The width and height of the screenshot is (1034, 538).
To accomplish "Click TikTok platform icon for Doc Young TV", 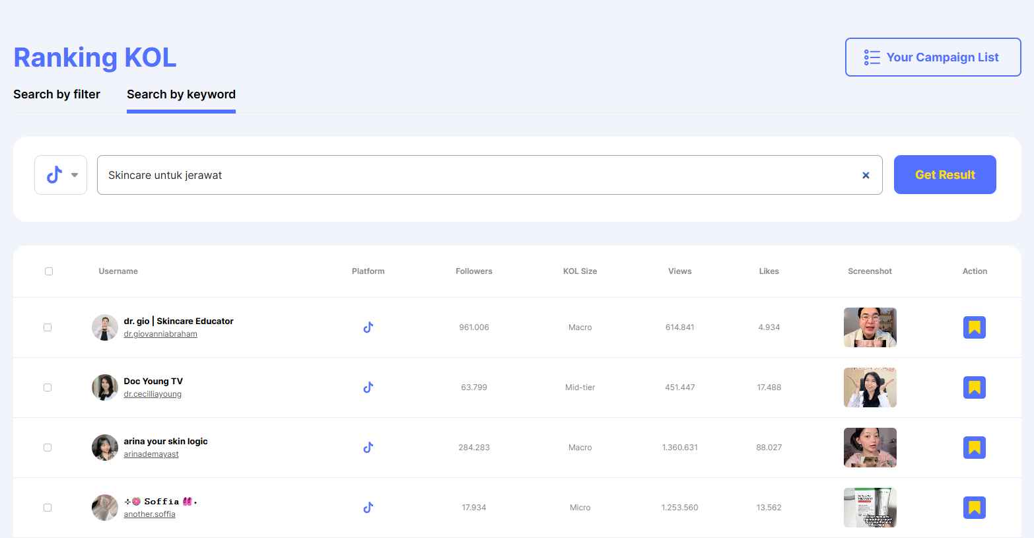I will pyautogui.click(x=368, y=387).
